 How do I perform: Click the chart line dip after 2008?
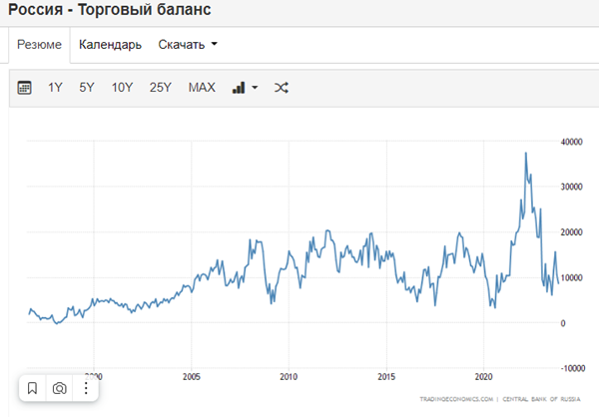pos(272,301)
